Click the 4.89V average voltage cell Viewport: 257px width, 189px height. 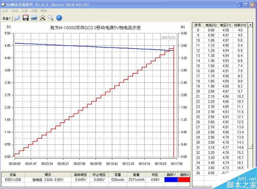point(155,180)
